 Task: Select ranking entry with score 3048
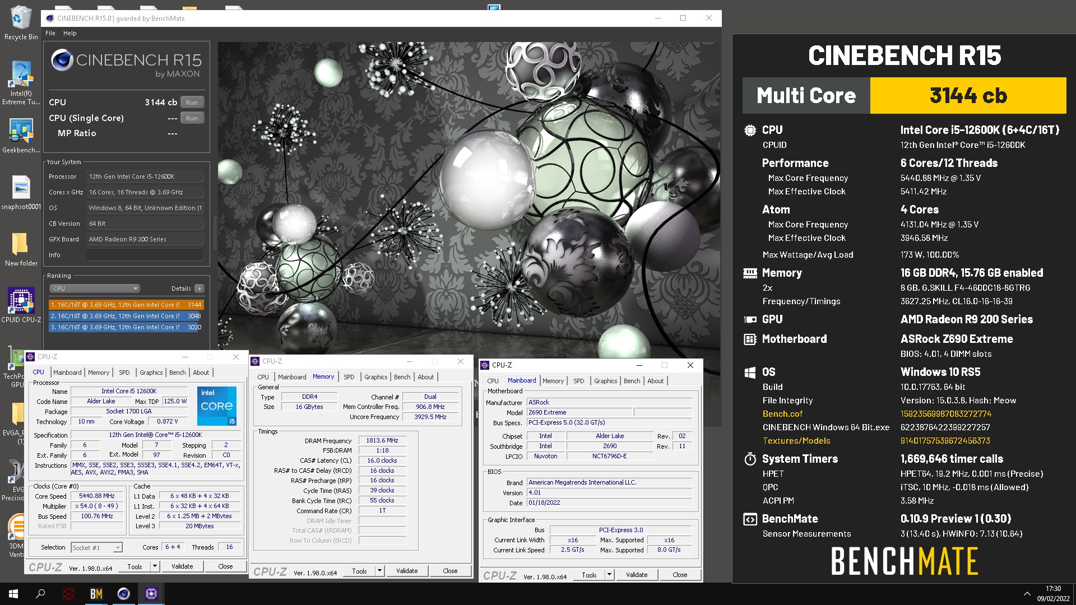pyautogui.click(x=126, y=316)
